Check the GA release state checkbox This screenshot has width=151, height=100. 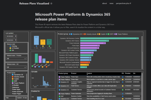[x=8, y=50]
